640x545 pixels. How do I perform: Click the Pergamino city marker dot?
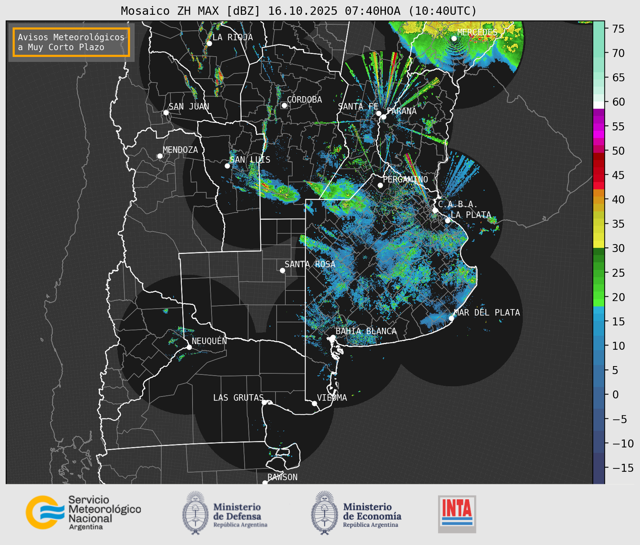[x=380, y=185]
